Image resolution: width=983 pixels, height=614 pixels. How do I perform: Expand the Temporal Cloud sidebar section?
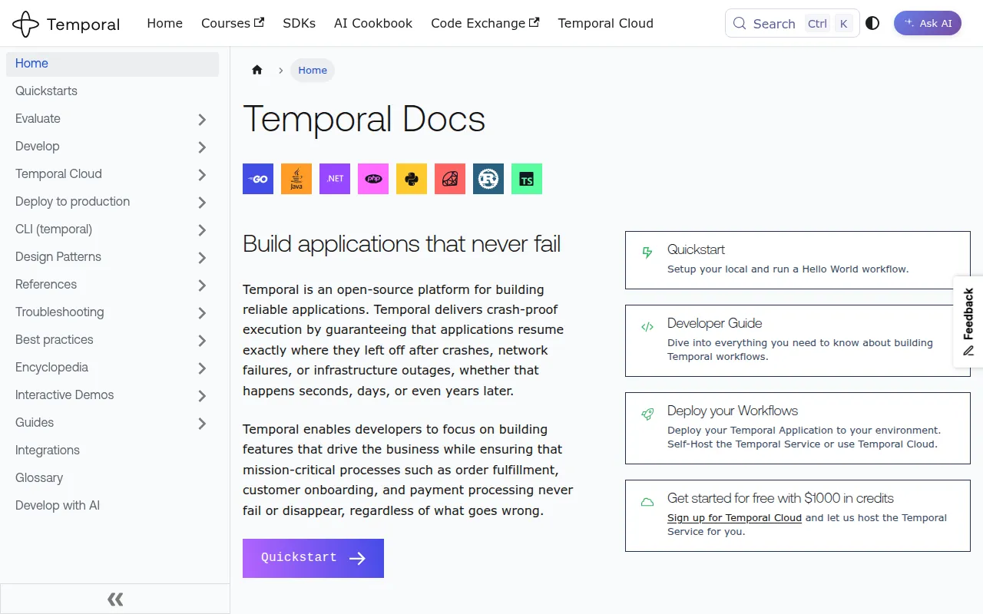pyautogui.click(x=202, y=174)
